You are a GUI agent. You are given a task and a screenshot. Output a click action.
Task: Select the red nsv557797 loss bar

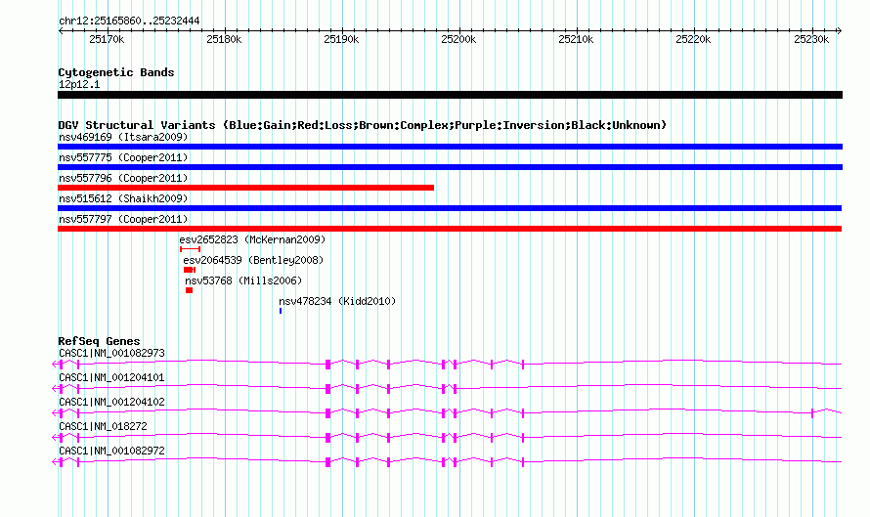[x=450, y=229]
